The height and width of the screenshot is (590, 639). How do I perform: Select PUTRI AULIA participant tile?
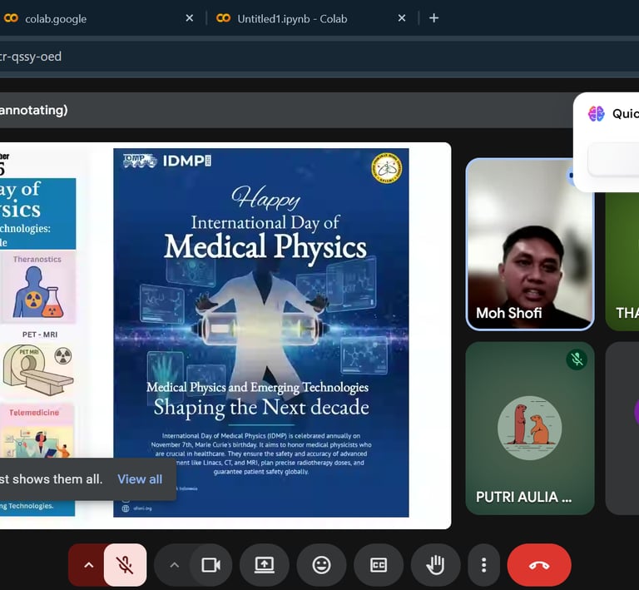point(530,429)
